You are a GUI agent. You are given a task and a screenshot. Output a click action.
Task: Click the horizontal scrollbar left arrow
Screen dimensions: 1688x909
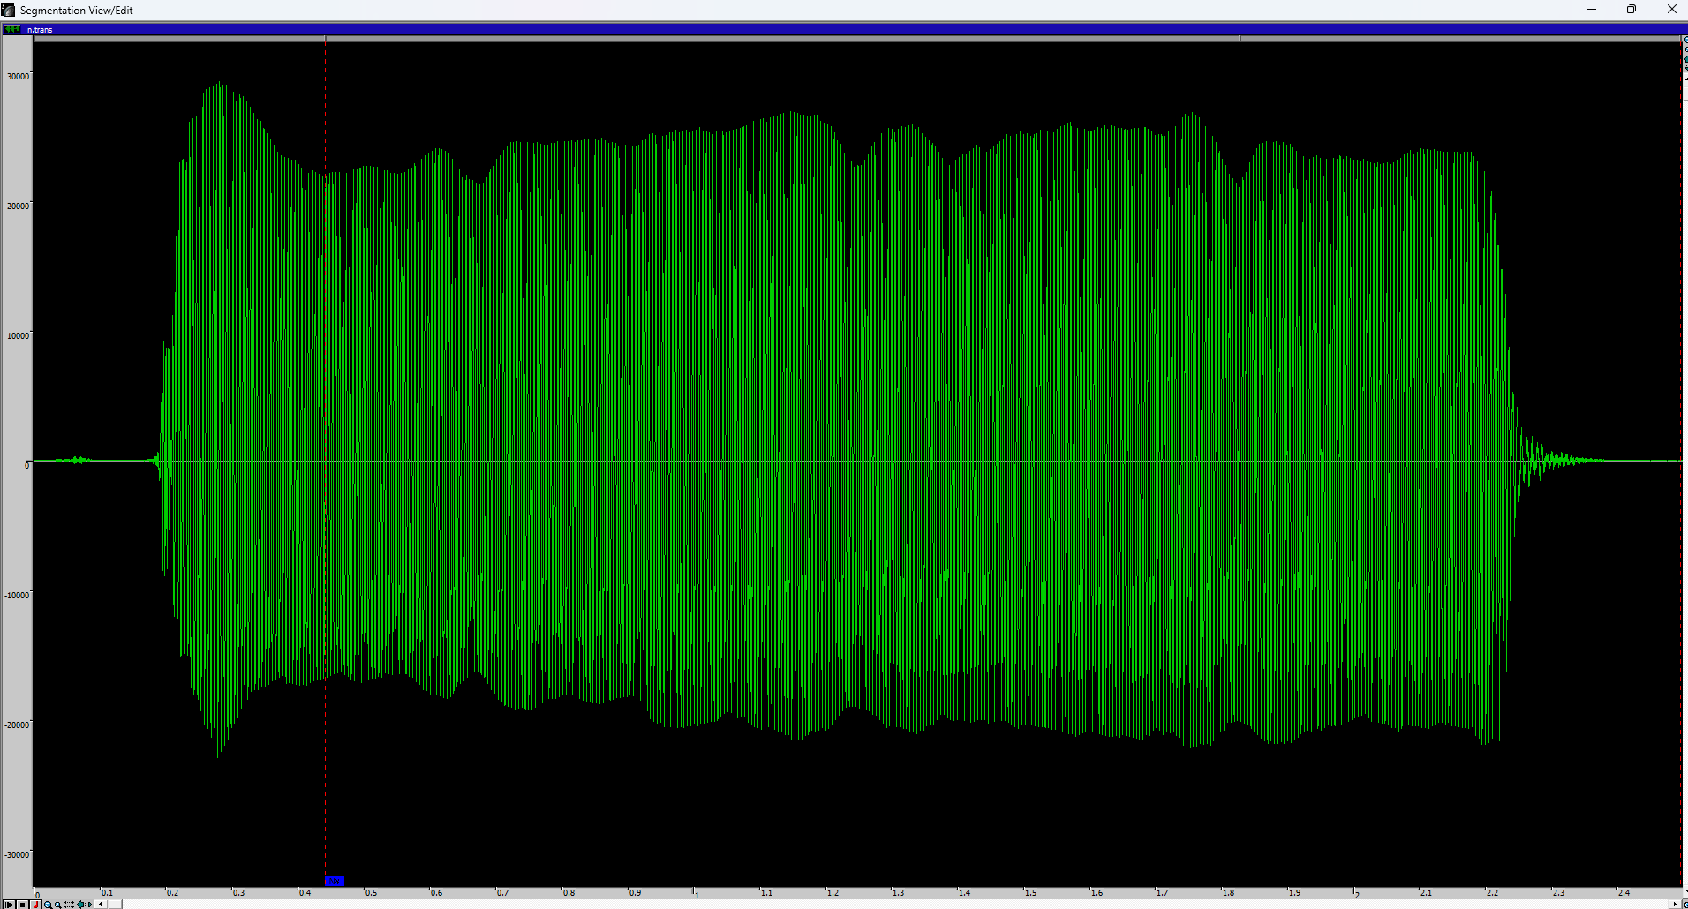click(101, 904)
